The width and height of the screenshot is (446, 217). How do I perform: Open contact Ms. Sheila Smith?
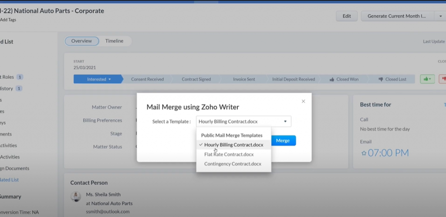(103, 194)
